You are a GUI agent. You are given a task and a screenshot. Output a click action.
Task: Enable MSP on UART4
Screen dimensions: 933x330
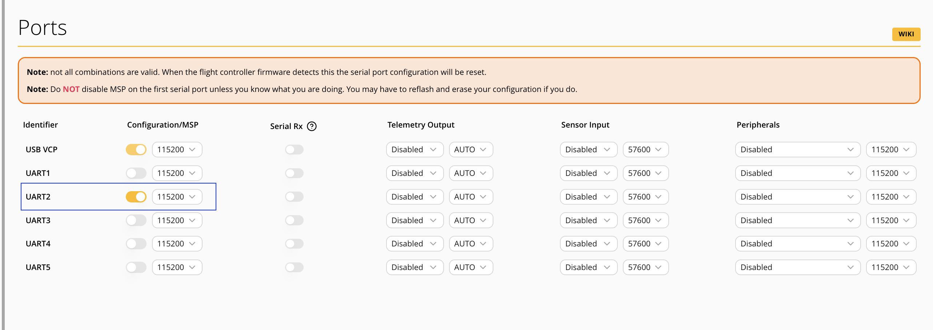point(136,244)
